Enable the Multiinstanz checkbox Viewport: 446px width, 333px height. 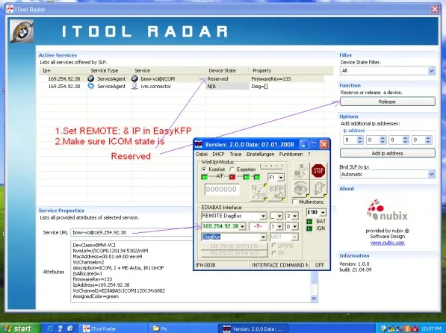[x=295, y=202]
